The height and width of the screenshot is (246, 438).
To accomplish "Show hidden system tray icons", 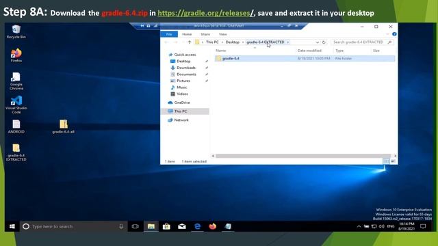I will (x=359, y=226).
